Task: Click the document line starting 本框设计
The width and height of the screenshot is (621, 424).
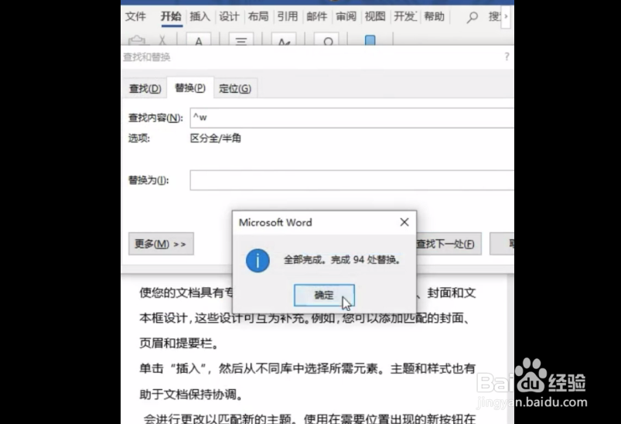Action: click(304, 318)
